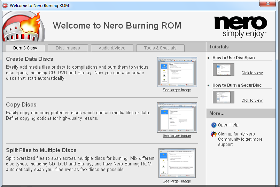Open the Disc Images tab
280x187 pixels.
click(x=68, y=48)
